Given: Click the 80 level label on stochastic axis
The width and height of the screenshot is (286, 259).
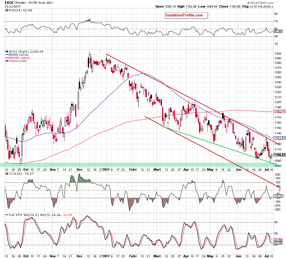Looking at the screenshot, I should (276, 222).
